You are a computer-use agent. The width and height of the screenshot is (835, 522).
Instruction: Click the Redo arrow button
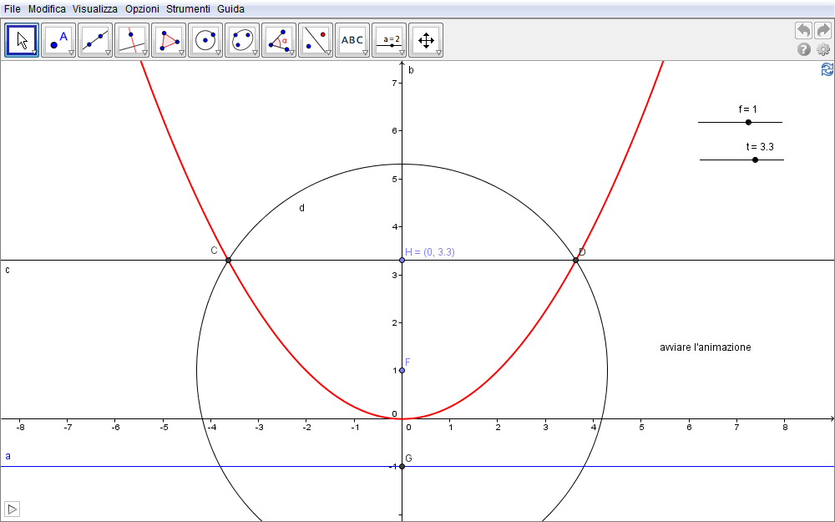(x=823, y=30)
